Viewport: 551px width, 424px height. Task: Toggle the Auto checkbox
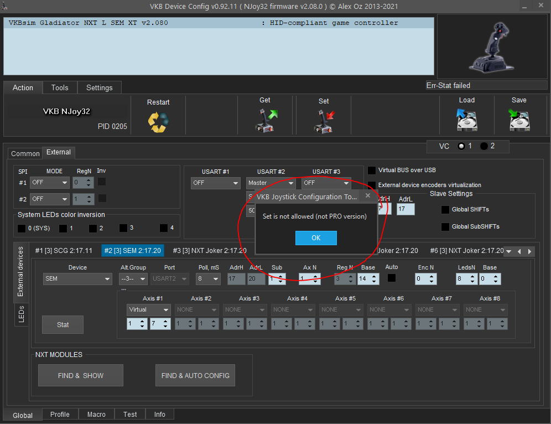pyautogui.click(x=392, y=278)
